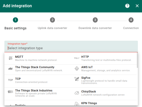Choose TCP integration option

point(37,81)
